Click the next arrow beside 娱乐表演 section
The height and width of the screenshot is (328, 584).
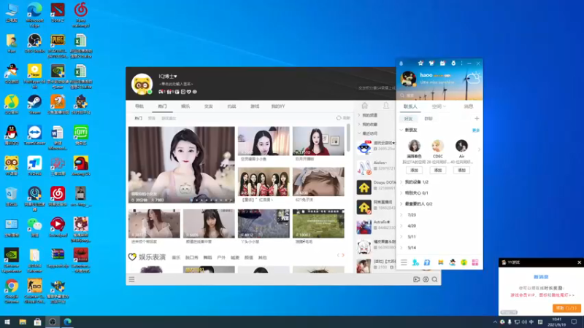[x=343, y=255]
